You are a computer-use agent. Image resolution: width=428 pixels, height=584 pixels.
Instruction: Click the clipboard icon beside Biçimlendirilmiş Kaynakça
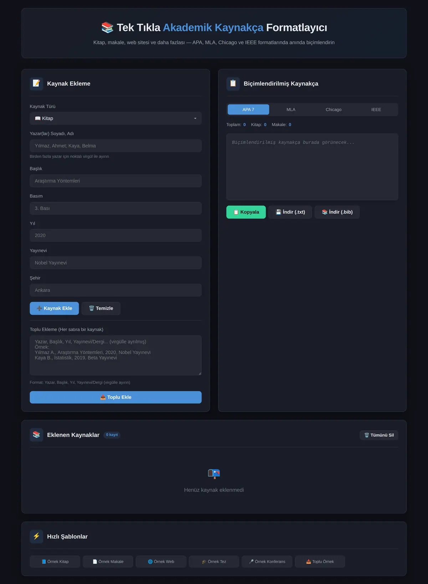pyautogui.click(x=233, y=83)
